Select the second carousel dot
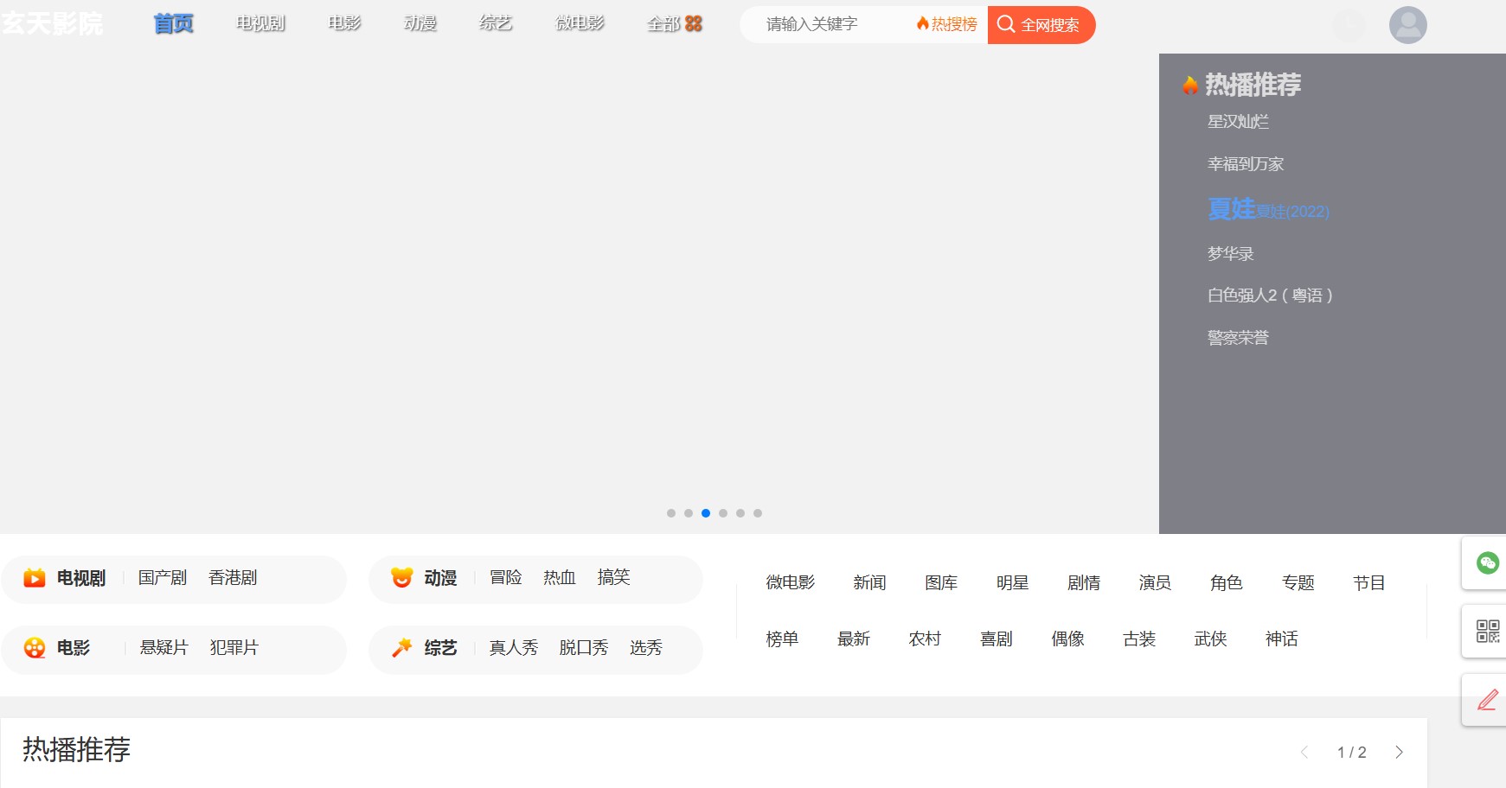 tap(689, 513)
